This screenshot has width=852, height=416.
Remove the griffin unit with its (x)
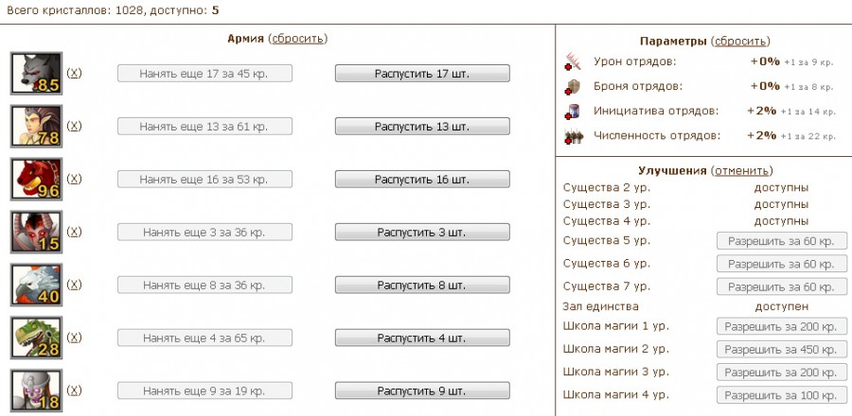tap(74, 285)
